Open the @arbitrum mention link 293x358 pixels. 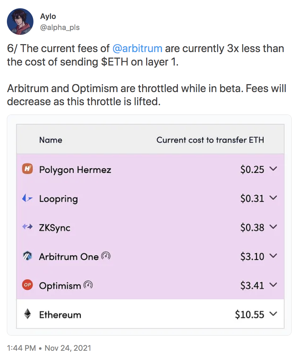(138, 49)
